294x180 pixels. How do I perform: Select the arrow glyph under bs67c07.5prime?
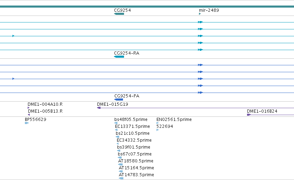coord(120,158)
